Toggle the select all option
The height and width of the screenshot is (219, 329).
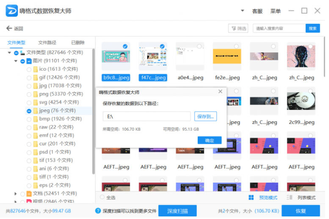[103, 197]
